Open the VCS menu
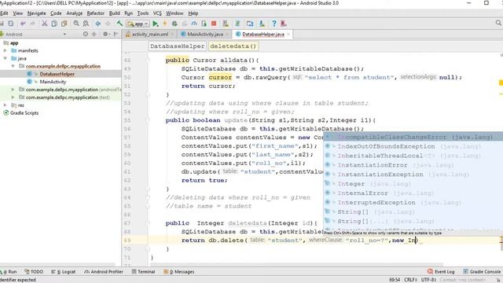The width and height of the screenshot is (503, 283). click(157, 13)
